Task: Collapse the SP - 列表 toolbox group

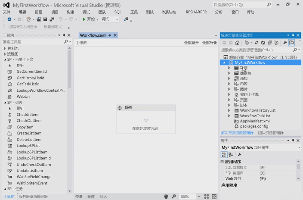Action: click(x=5, y=103)
